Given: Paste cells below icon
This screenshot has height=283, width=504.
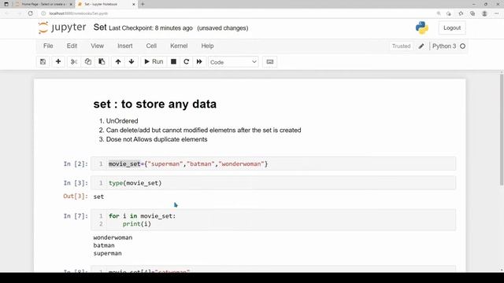Looking at the screenshot, I should point(102,61).
